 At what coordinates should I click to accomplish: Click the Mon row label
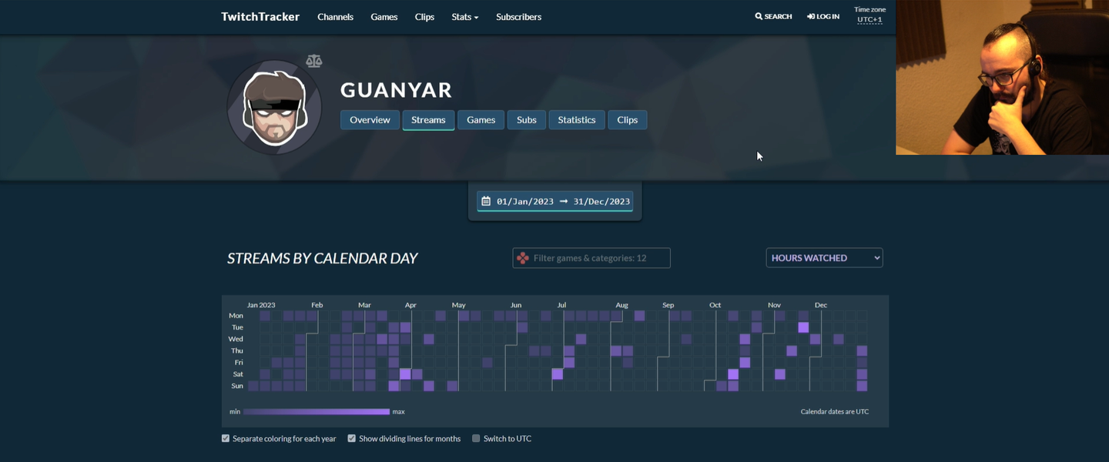(x=236, y=316)
